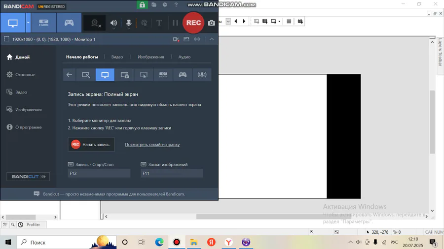The image size is (444, 249).
Task: Open File Explorer from the taskbar
Action: point(194,242)
